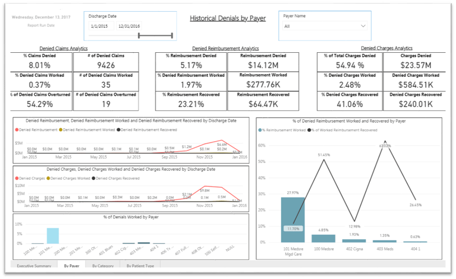Viewport: 456px width, 279px height.
Task: Click the Payer Name field showing All
Action: pyautogui.click(x=319, y=26)
